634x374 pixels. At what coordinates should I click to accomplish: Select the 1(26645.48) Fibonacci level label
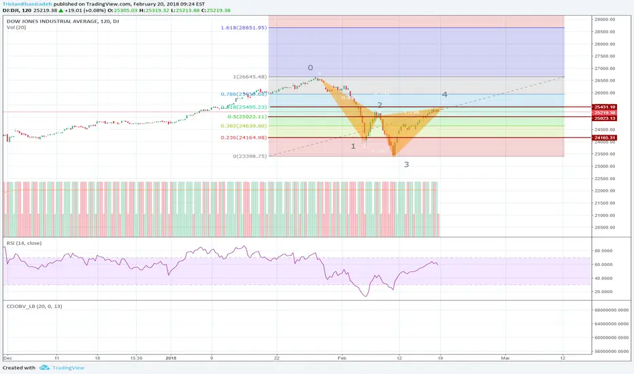pyautogui.click(x=250, y=76)
